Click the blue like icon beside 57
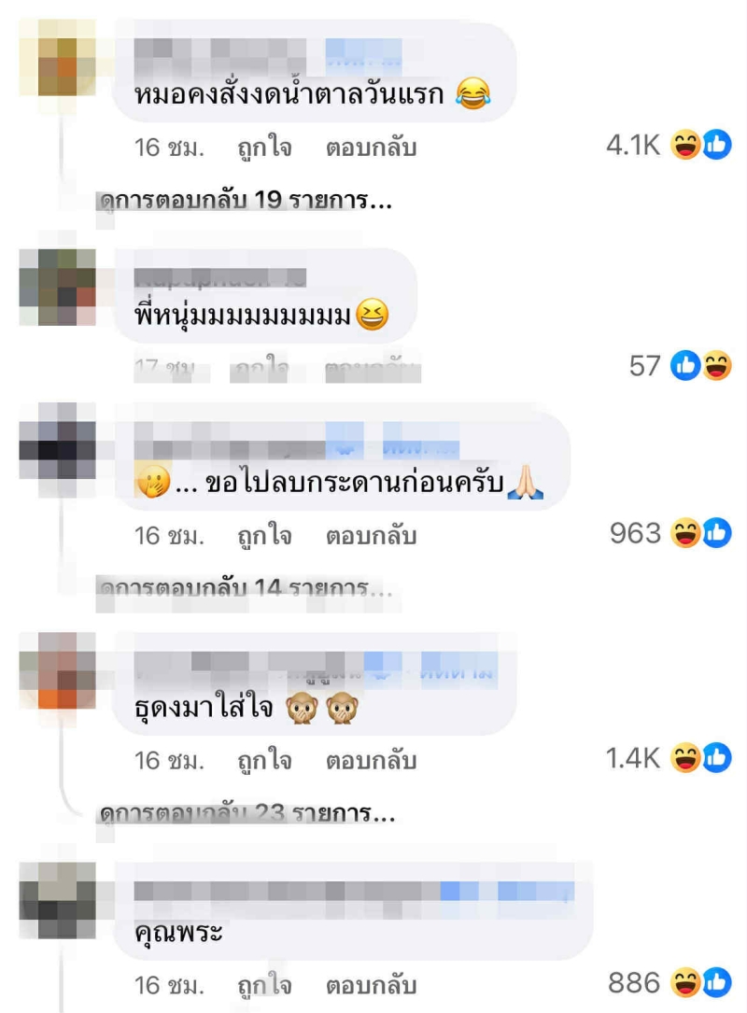This screenshot has height=1013, width=747. [x=685, y=366]
